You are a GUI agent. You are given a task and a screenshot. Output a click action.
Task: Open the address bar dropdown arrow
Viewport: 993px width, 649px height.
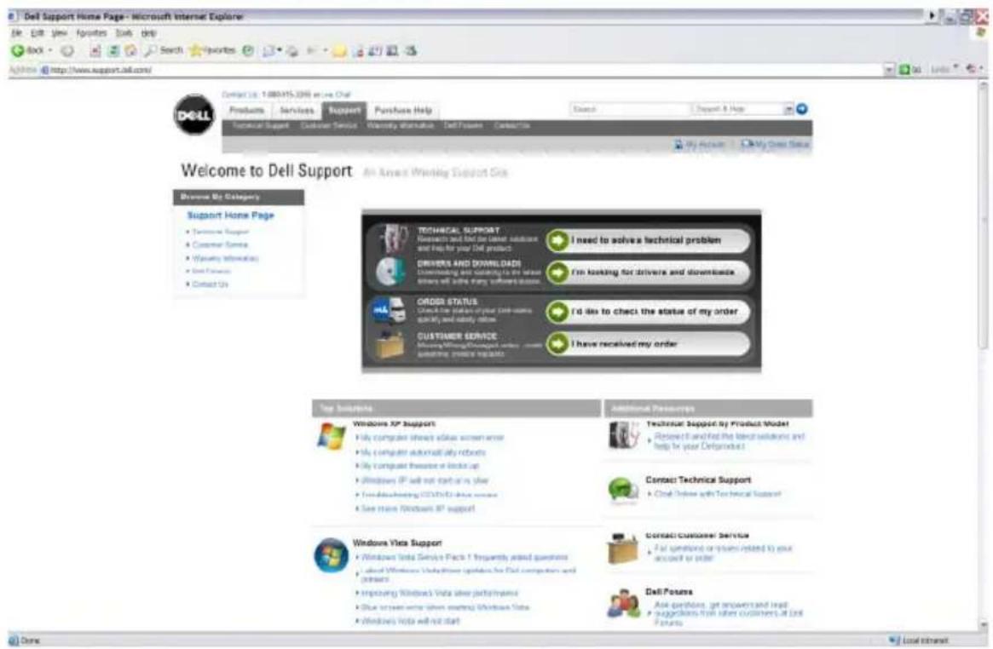890,70
